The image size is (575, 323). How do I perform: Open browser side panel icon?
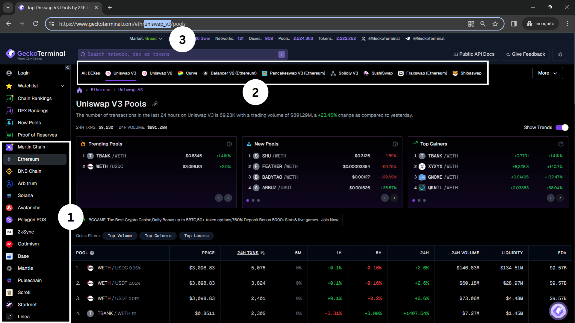click(x=514, y=24)
